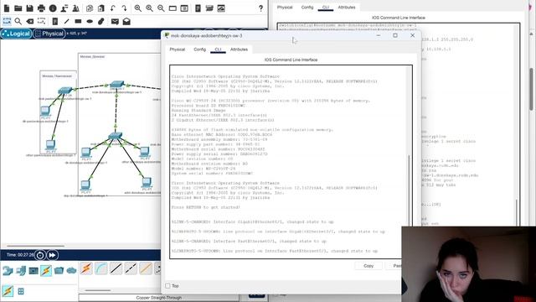The width and height of the screenshot is (536, 302).
Task: Open Config tab in background device window
Action: point(307,8)
